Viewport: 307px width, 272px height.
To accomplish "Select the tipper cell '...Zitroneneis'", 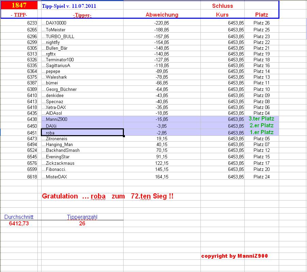I will coord(82,139).
